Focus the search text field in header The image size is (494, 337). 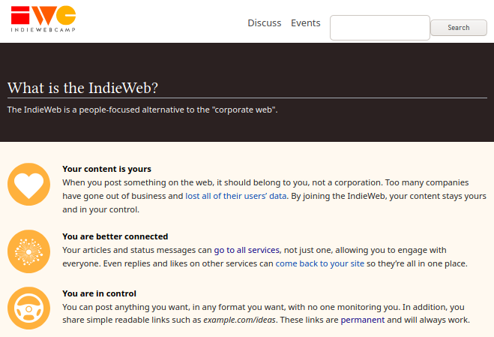click(x=380, y=28)
